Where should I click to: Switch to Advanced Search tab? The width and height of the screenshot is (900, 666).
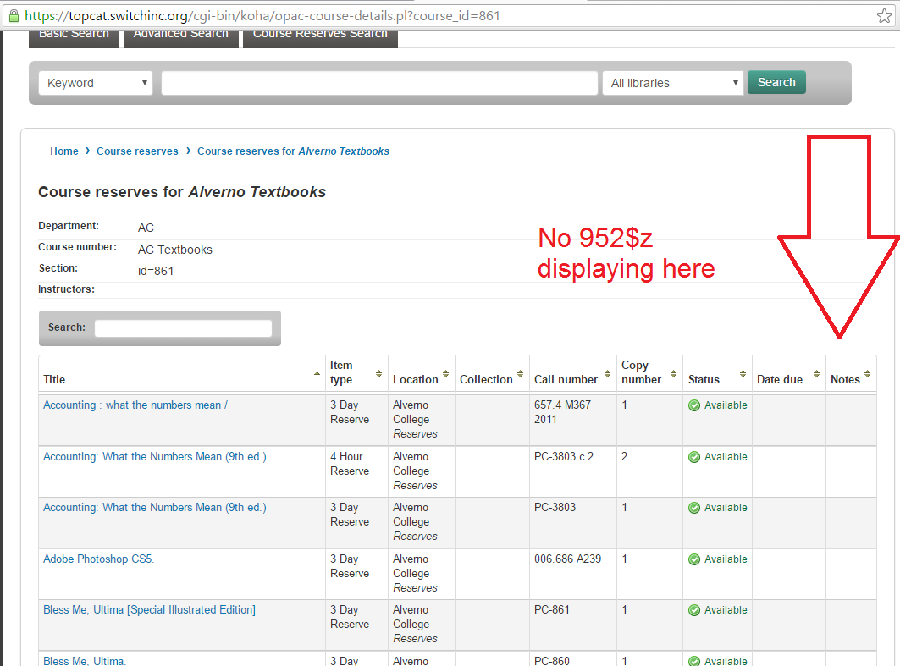181,36
